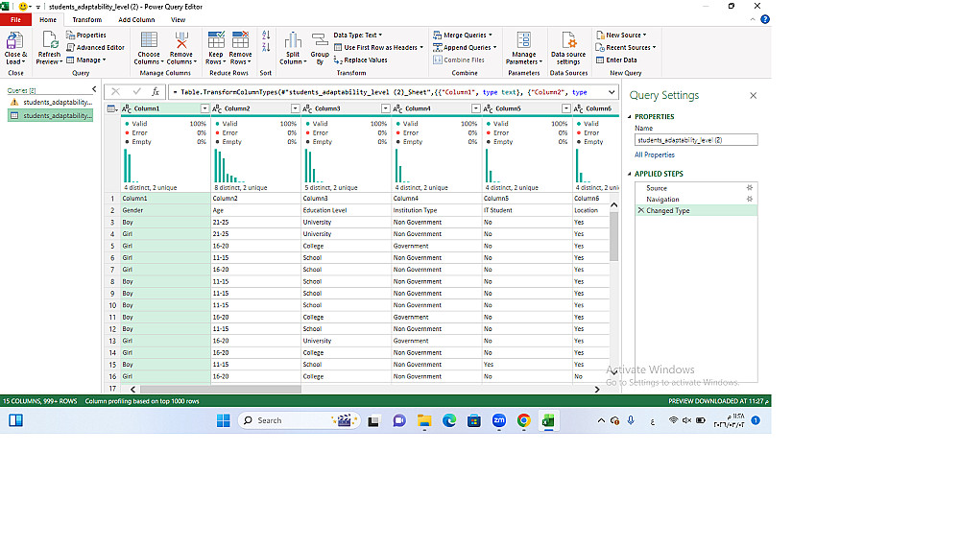Expand the Data Type: Text dropdown

pyautogui.click(x=357, y=36)
